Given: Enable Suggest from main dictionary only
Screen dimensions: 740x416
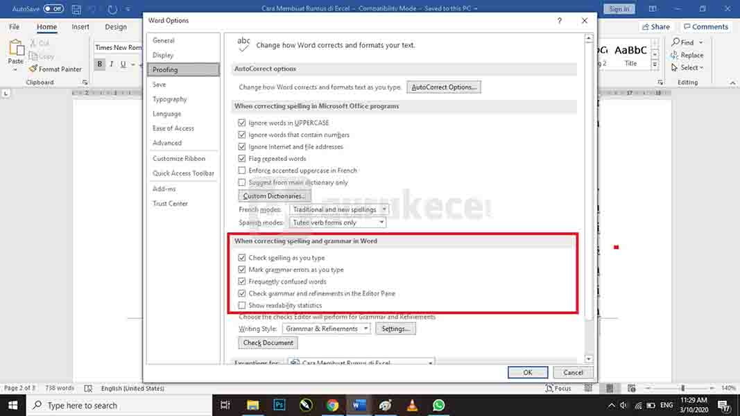Looking at the screenshot, I should click(241, 182).
